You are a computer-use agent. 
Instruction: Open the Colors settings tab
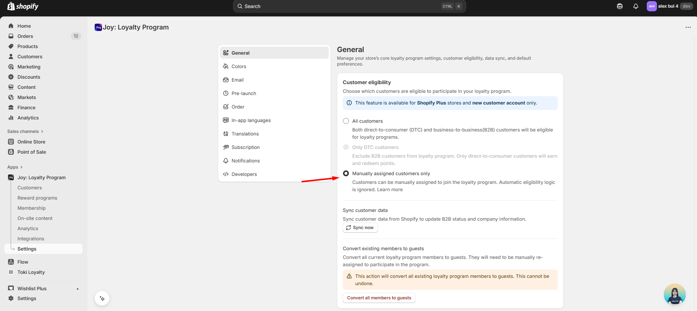point(239,66)
